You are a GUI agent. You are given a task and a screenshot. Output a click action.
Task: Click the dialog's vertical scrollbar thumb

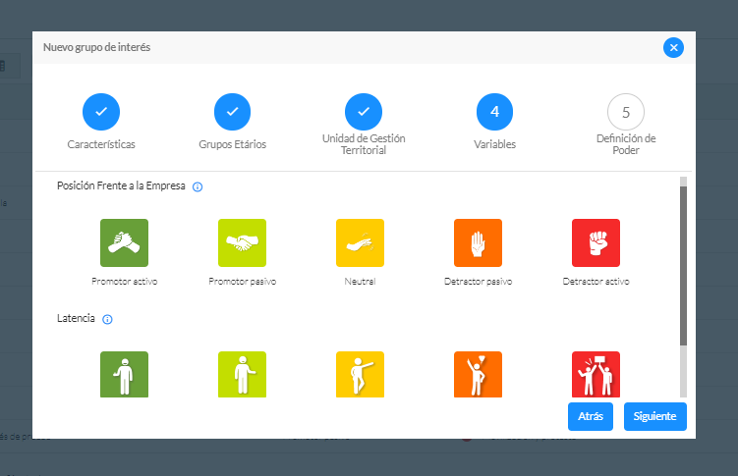(x=683, y=266)
